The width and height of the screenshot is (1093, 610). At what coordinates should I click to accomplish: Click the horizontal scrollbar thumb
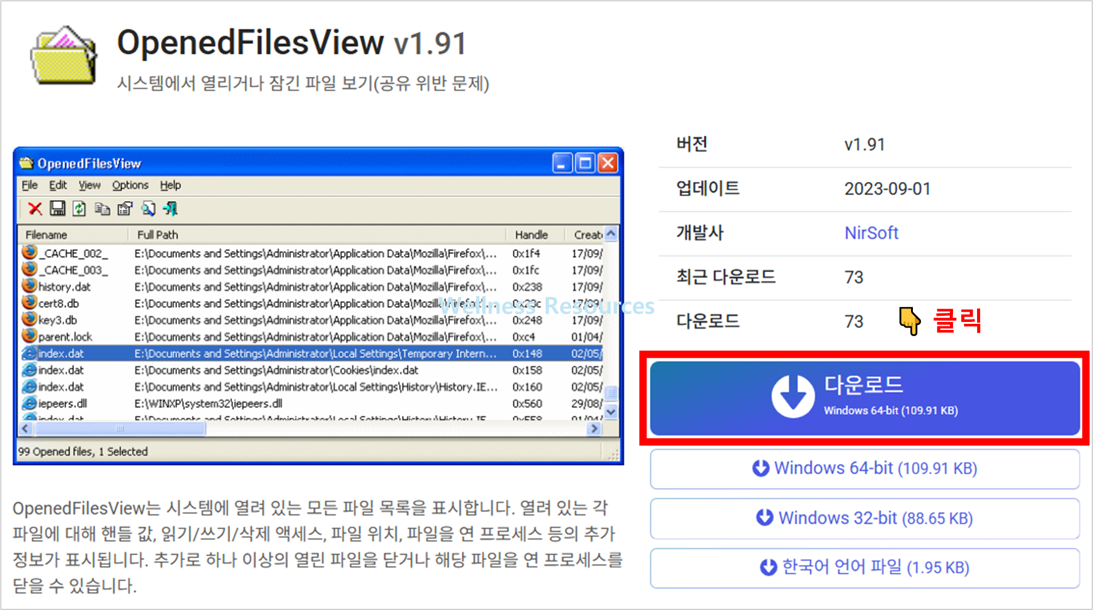click(119, 428)
